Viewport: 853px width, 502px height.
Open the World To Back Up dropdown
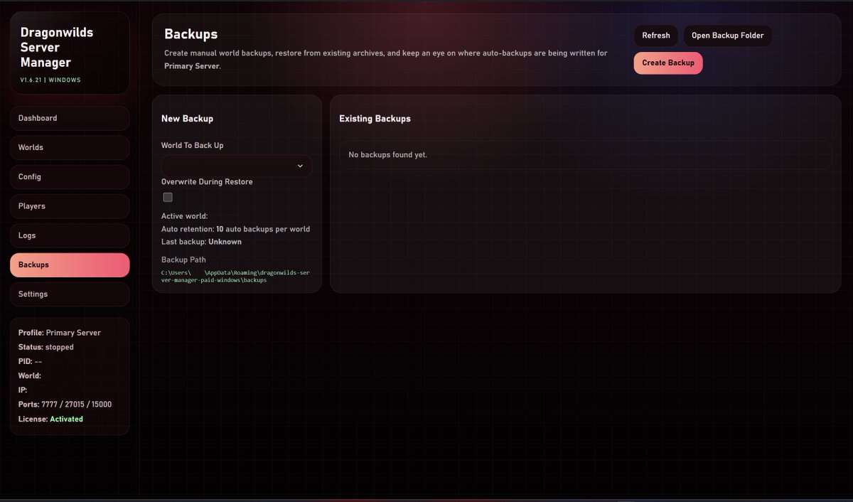pos(237,166)
